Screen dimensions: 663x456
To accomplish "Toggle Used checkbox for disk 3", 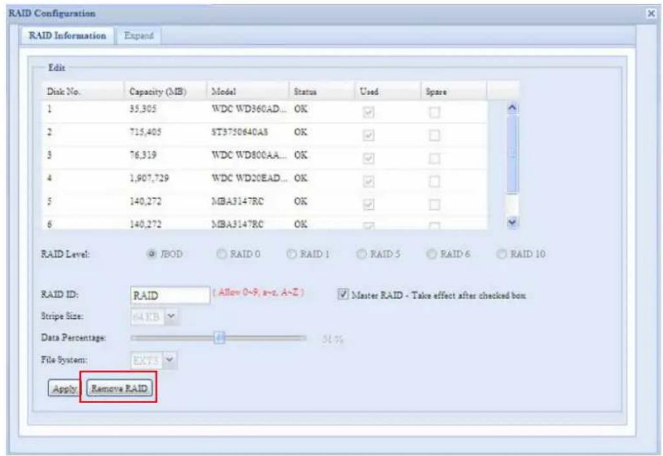I will coord(368,158).
